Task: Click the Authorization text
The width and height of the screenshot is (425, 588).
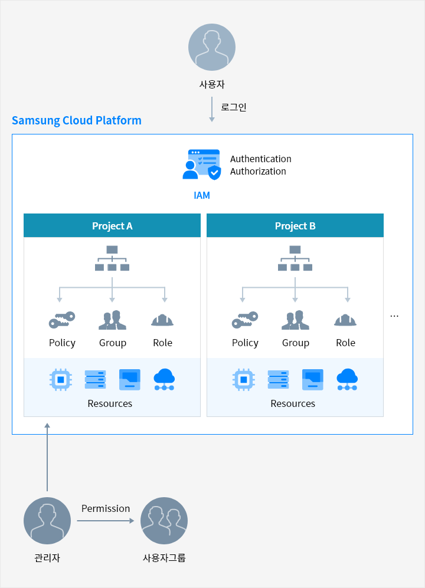Action: coord(258,172)
